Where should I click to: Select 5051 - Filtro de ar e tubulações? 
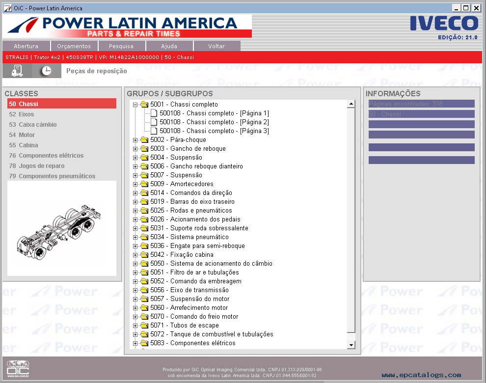click(x=195, y=273)
